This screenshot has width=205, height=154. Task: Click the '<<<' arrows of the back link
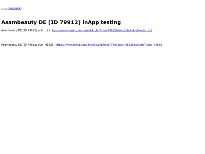click(x=4, y=8)
